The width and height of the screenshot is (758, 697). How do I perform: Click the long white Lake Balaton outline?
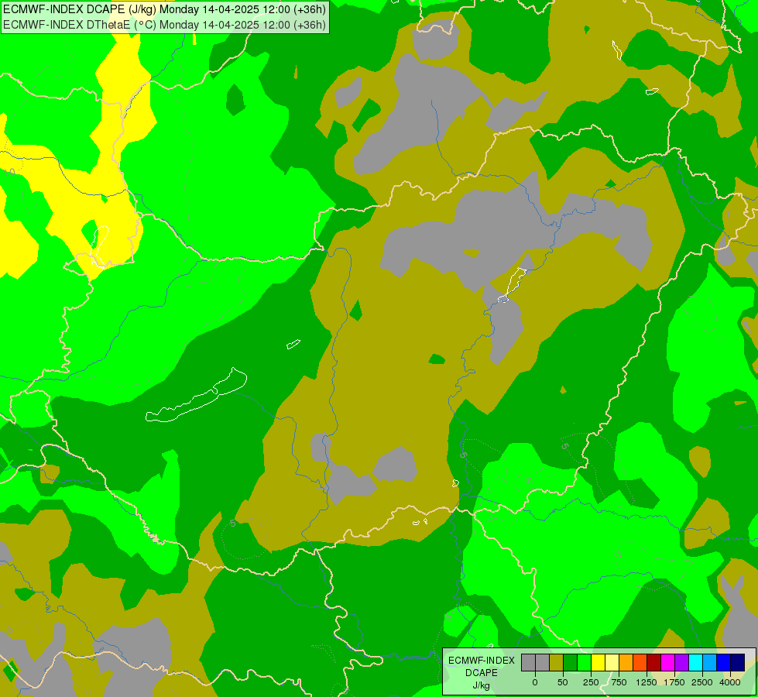[196, 395]
